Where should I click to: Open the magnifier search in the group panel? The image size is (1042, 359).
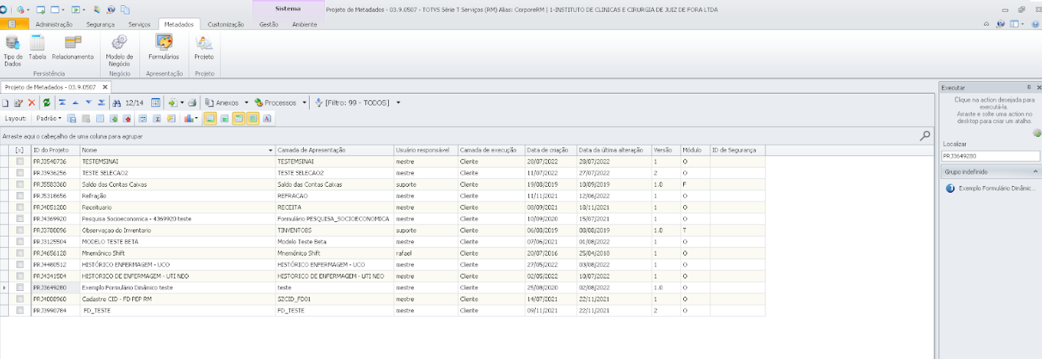click(x=925, y=136)
